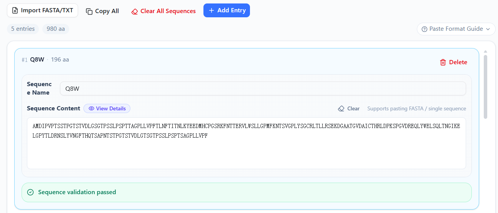Click the entries list vertical scrollbar thumb
This screenshot has width=498, height=213.
[485, 87]
